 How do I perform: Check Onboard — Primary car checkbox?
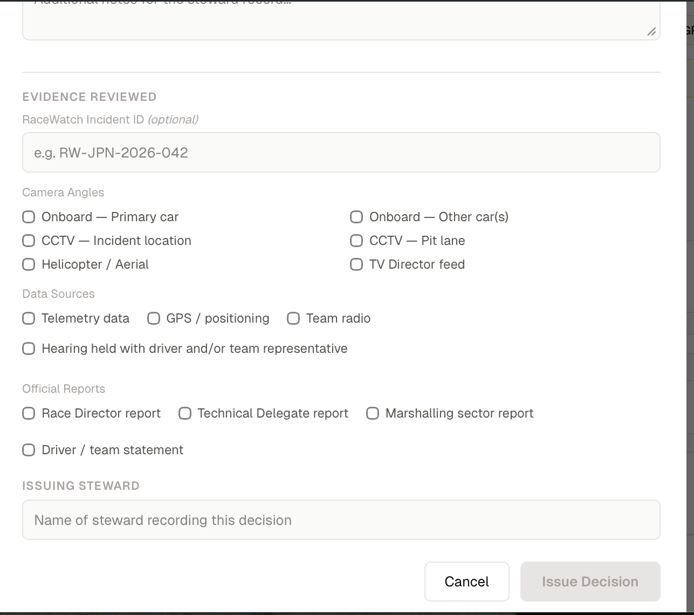click(x=29, y=217)
